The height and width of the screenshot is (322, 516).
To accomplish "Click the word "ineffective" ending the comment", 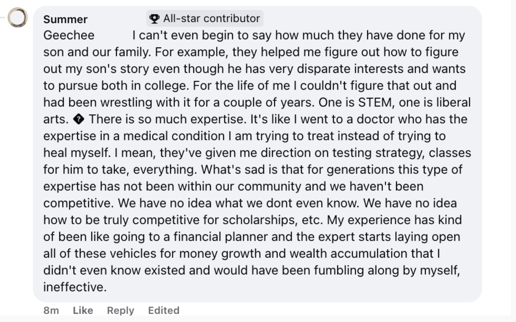I will (75, 287).
